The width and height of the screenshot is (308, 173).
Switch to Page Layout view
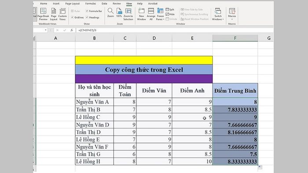[53, 14]
